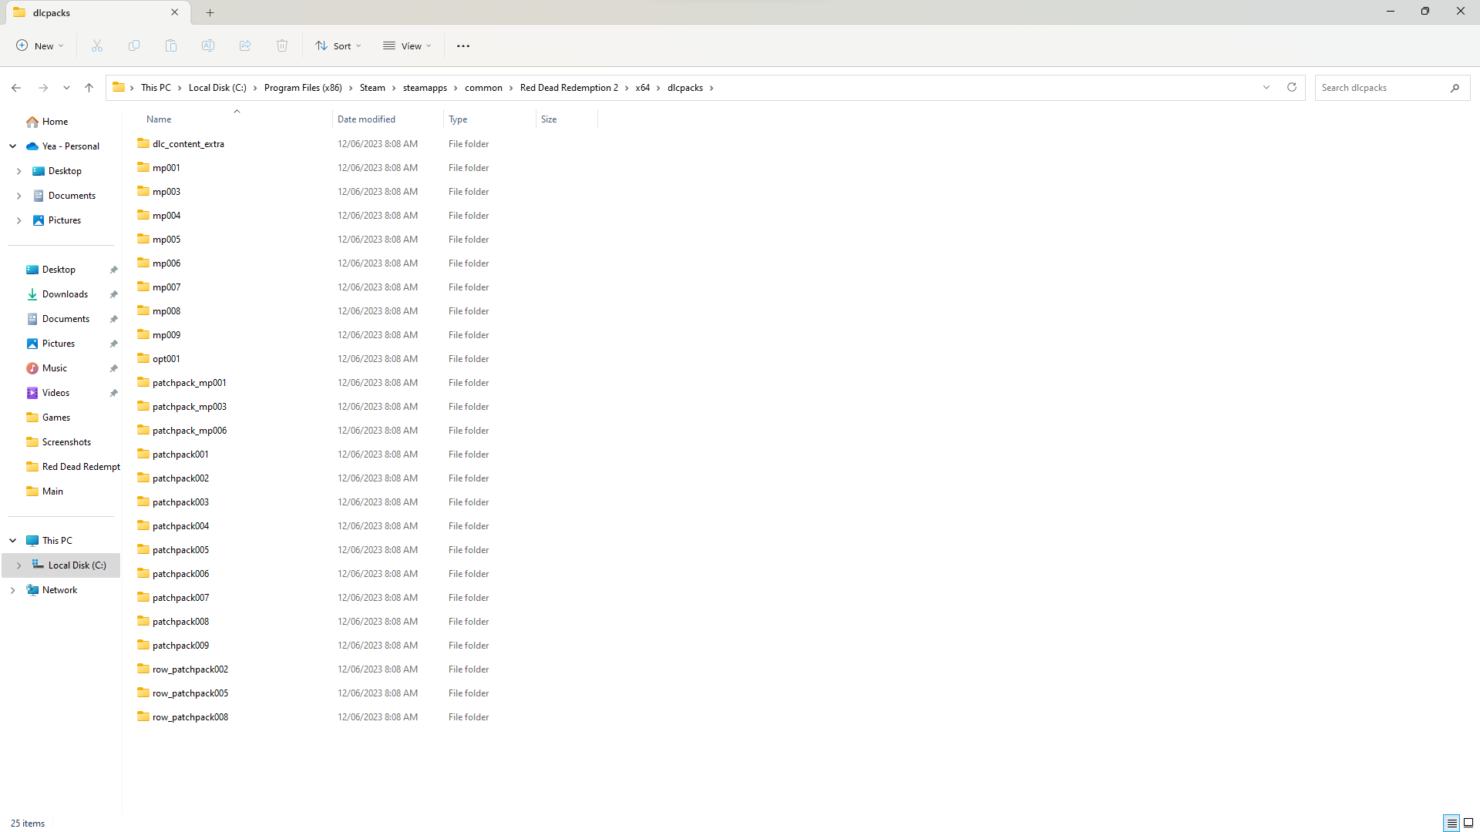Switch to large thumbnails view in status bar
1480x832 pixels.
click(1468, 824)
